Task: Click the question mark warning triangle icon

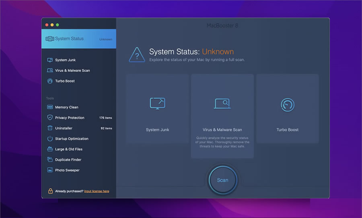Action: [137, 55]
